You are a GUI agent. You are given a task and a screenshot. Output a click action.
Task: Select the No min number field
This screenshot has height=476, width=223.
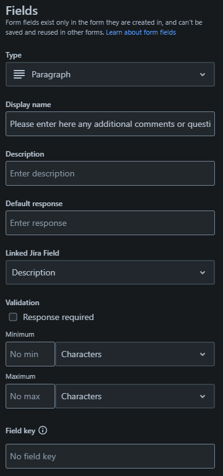(x=30, y=354)
